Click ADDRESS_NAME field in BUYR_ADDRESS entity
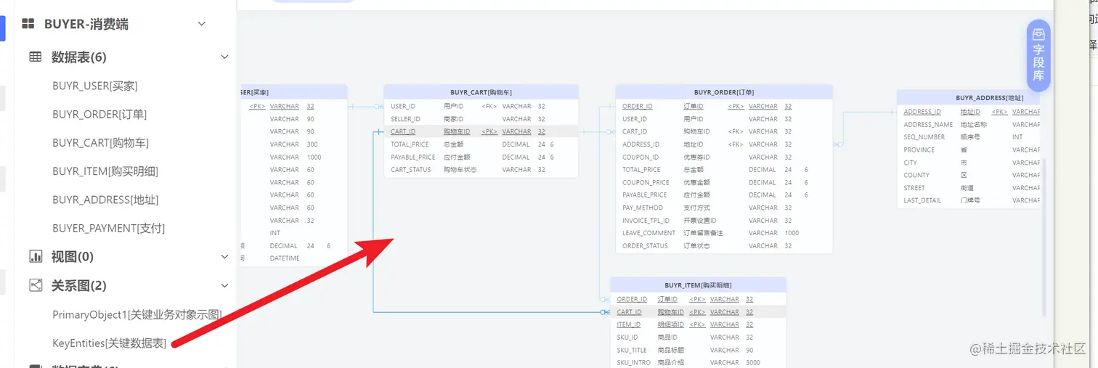 tap(928, 124)
